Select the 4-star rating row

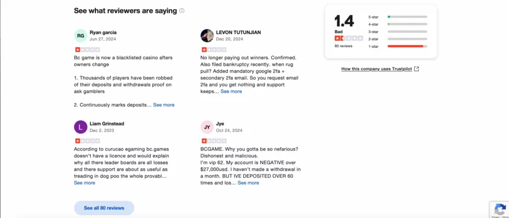398,24
